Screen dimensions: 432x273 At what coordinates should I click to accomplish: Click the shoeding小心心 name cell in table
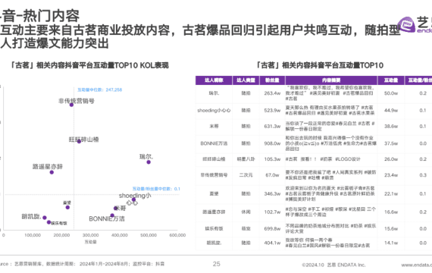tap(214, 110)
